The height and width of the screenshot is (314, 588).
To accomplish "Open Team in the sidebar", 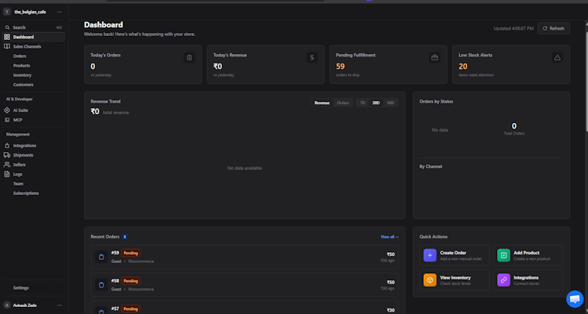I will (18, 183).
